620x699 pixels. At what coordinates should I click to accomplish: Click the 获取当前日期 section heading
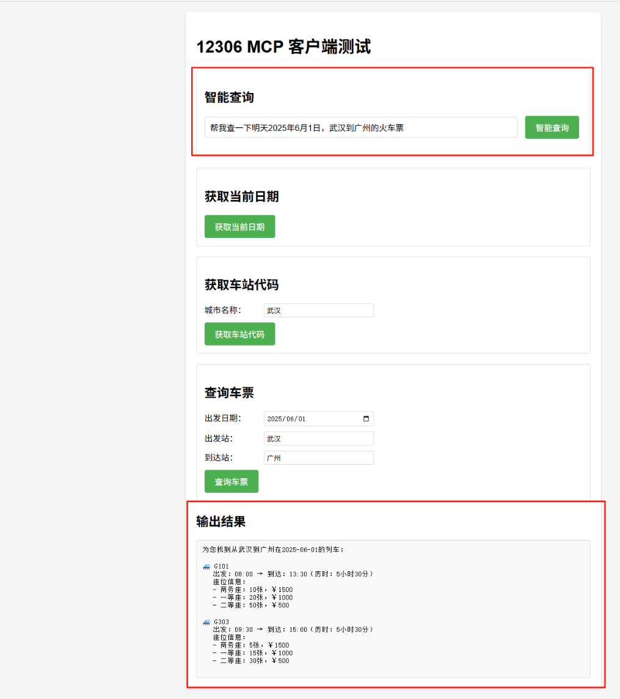(x=241, y=196)
